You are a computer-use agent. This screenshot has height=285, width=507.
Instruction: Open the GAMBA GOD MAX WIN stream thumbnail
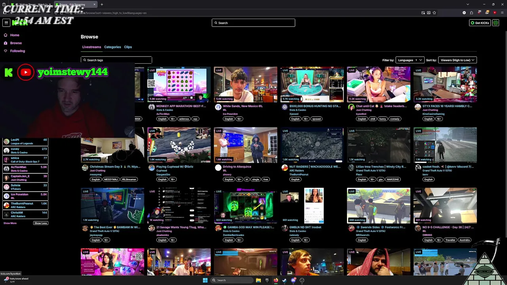point(246,206)
